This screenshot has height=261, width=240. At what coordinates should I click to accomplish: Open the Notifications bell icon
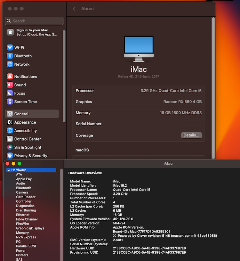pos(10,77)
